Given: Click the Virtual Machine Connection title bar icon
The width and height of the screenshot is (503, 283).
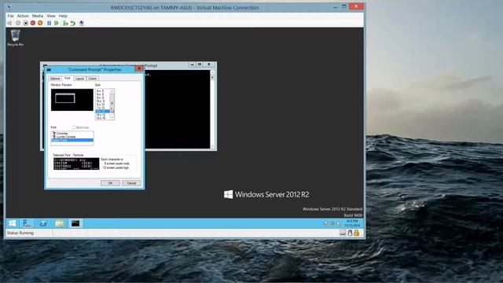Looking at the screenshot, I should pos(9,7).
